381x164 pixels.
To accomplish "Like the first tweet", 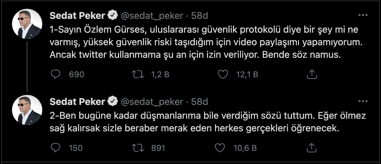I will point(223,74).
